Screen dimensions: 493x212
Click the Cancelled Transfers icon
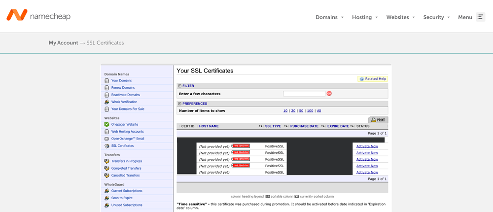pyautogui.click(x=106, y=176)
